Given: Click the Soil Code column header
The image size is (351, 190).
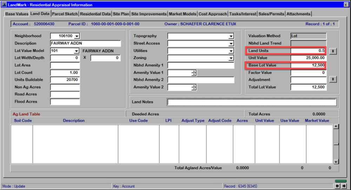Looking at the screenshot, I should click(x=23, y=121).
